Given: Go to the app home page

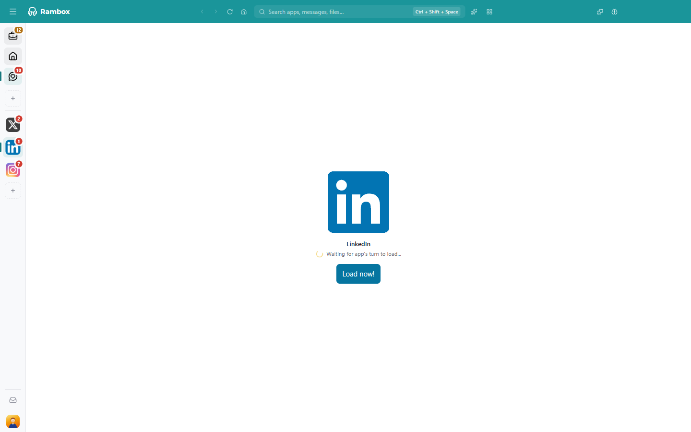Looking at the screenshot, I should 244,12.
